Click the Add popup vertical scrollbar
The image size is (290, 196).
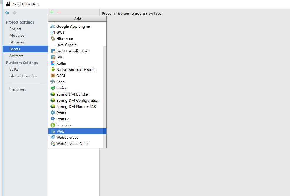[x=105, y=97]
